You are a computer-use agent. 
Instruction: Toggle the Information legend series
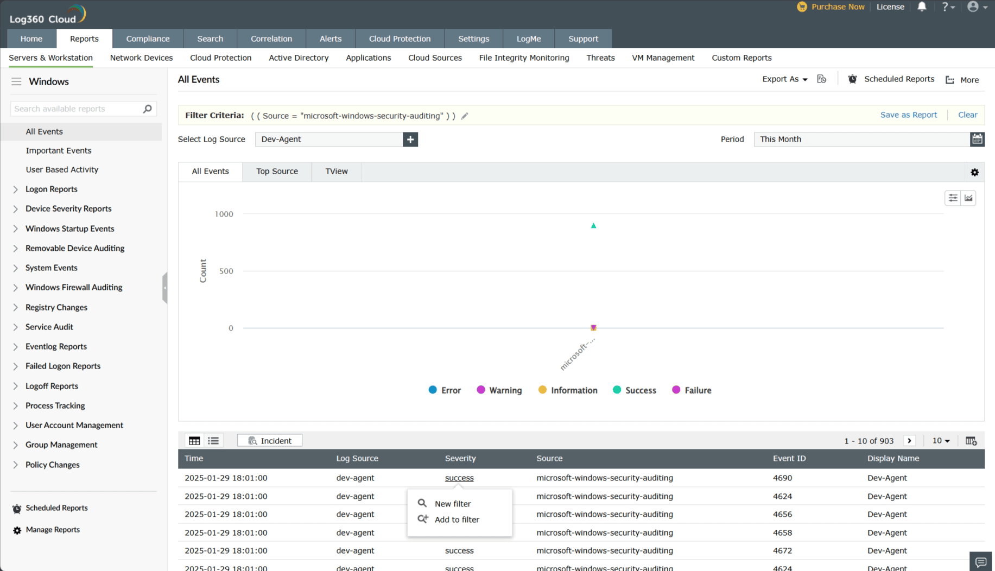coord(567,390)
